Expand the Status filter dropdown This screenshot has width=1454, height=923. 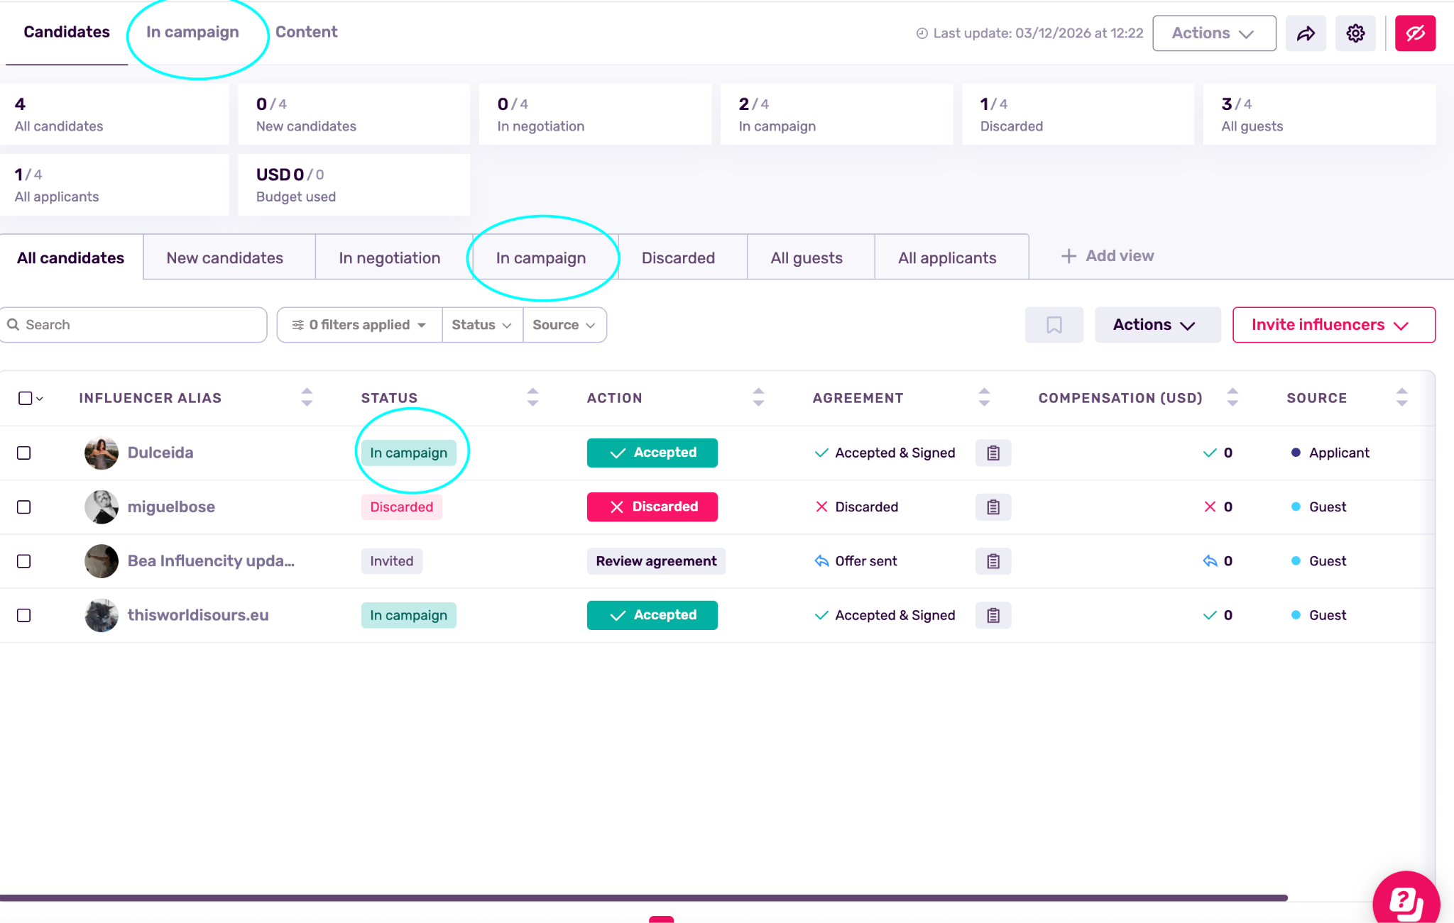(x=482, y=325)
